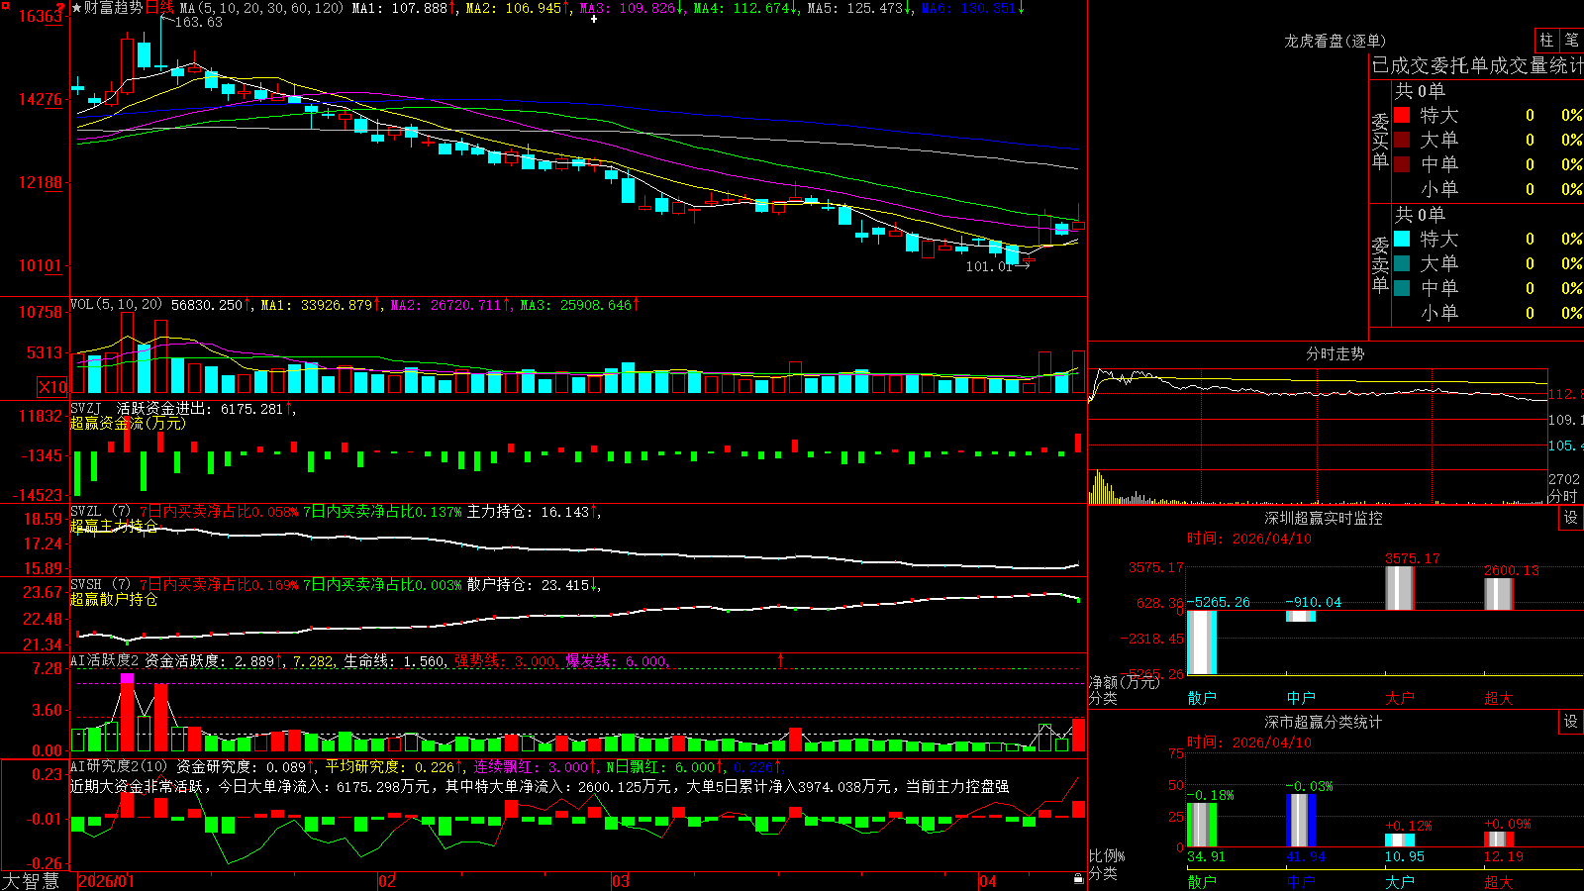Click the 散户 bar in 深圳超赢实时监控 chart
This screenshot has height=891, width=1584.
pyautogui.click(x=1202, y=643)
